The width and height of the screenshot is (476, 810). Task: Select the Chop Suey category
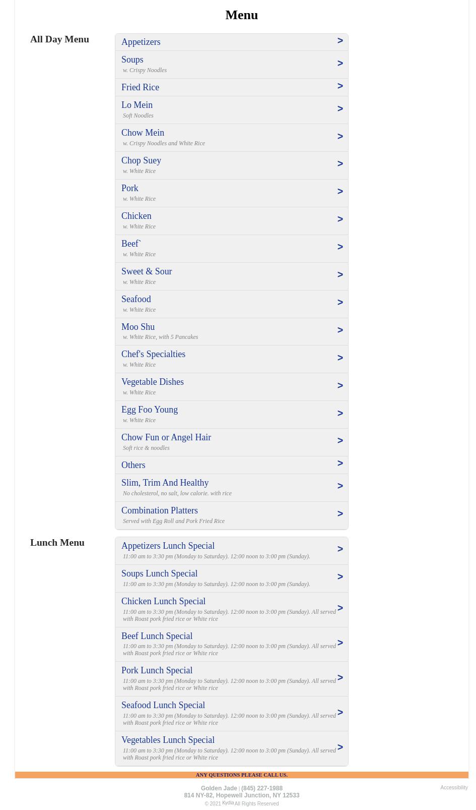coord(141,160)
